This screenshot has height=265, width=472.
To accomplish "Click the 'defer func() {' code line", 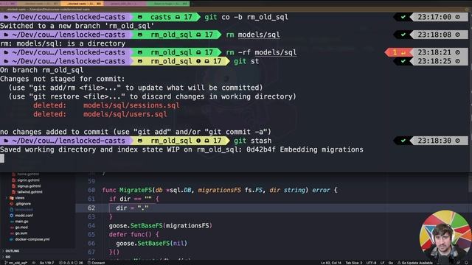I will tap(134, 234).
